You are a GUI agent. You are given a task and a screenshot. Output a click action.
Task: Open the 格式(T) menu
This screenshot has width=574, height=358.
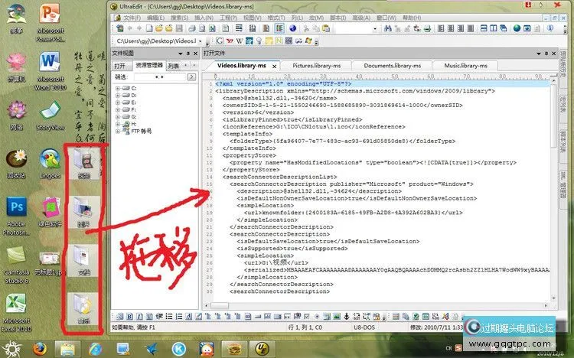pos(276,18)
